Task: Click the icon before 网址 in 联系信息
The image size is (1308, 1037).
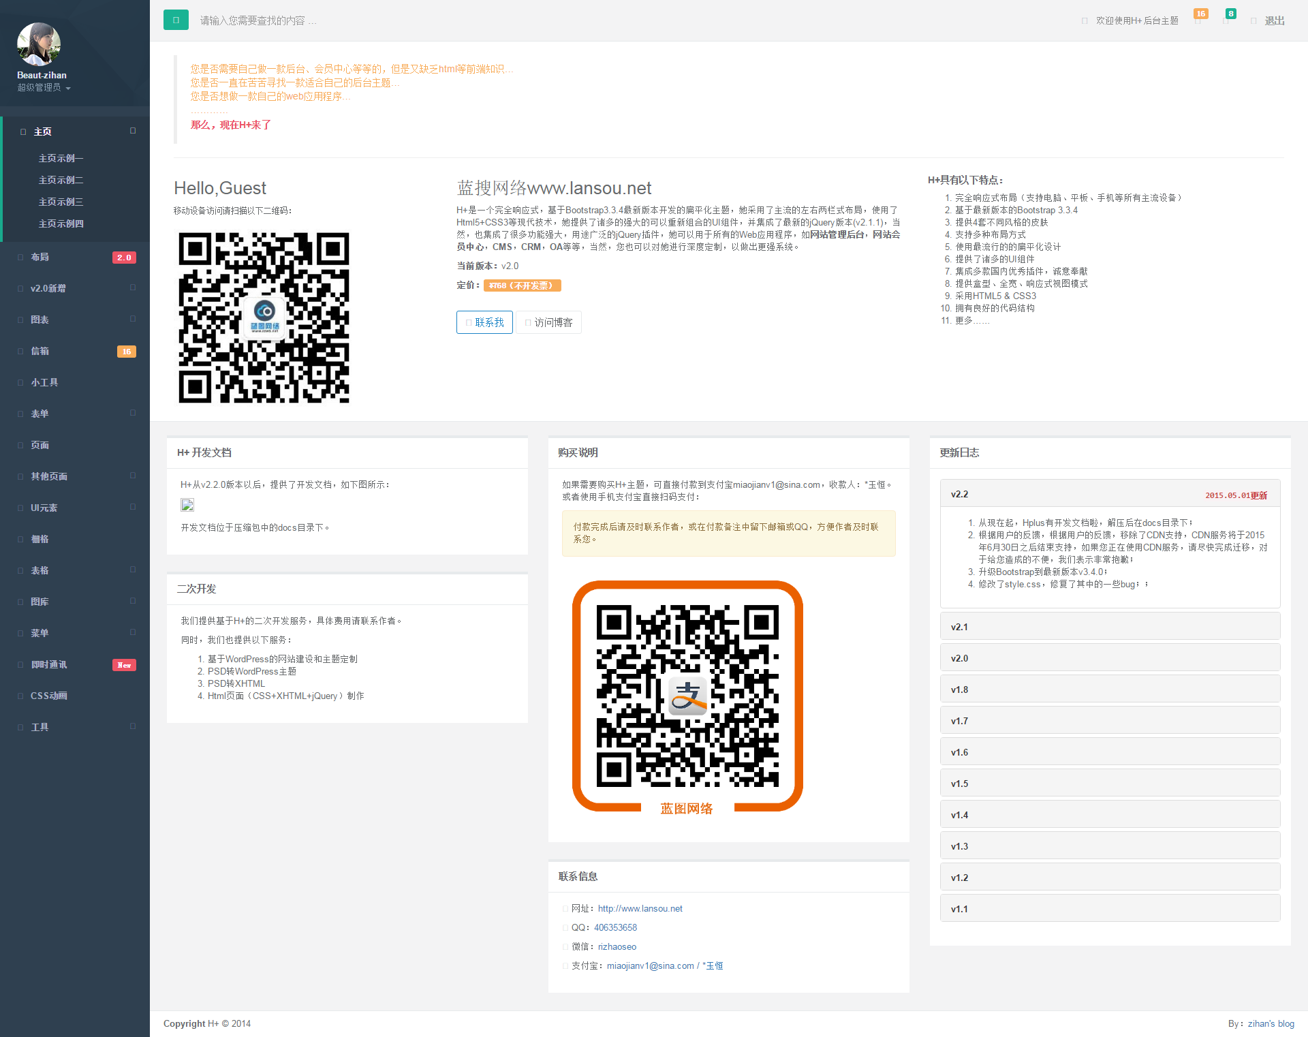Action: [x=565, y=909]
